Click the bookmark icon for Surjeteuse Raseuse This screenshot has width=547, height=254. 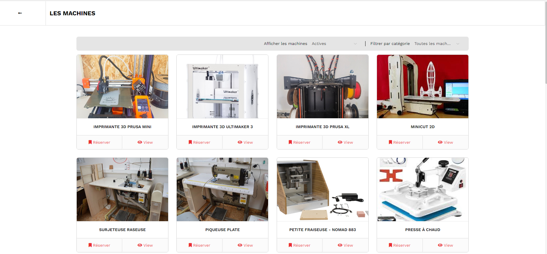click(x=90, y=245)
